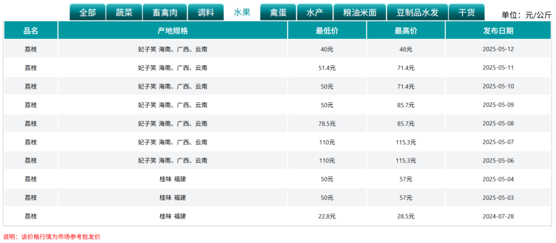Viewport: 556px width, 243px height.
Task: Click the 调料 tab
Action: 205,12
